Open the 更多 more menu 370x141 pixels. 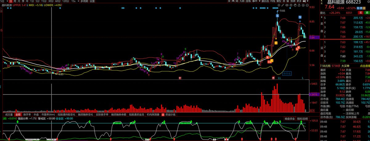[299, 2]
